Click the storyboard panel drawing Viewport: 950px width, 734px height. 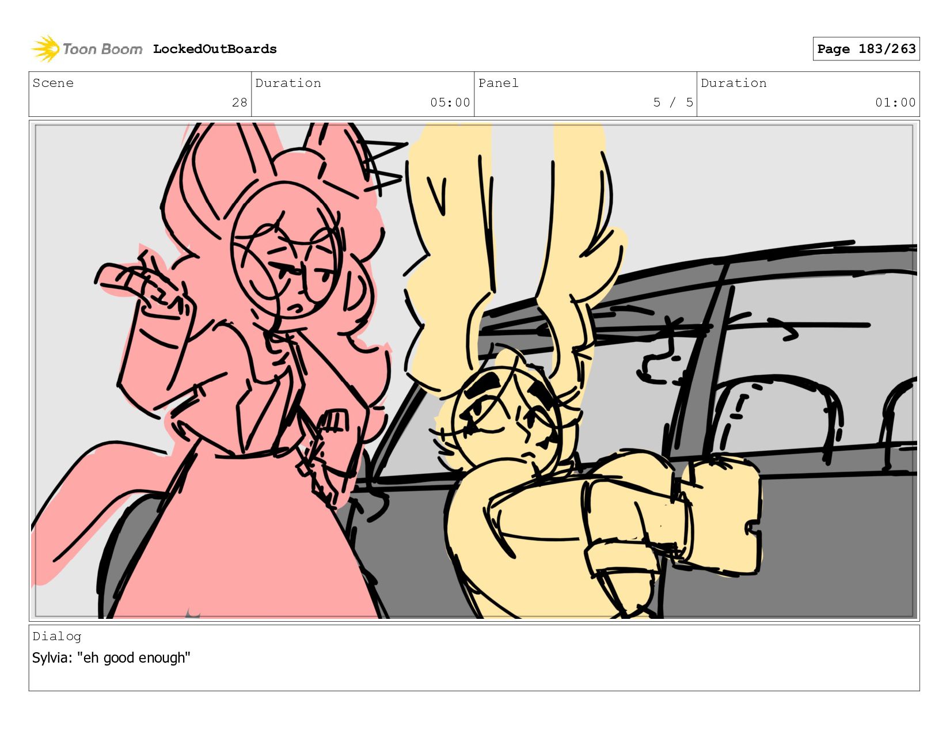pos(474,371)
